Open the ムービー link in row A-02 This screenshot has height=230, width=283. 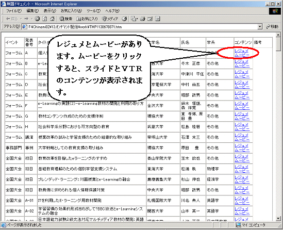[242, 213]
